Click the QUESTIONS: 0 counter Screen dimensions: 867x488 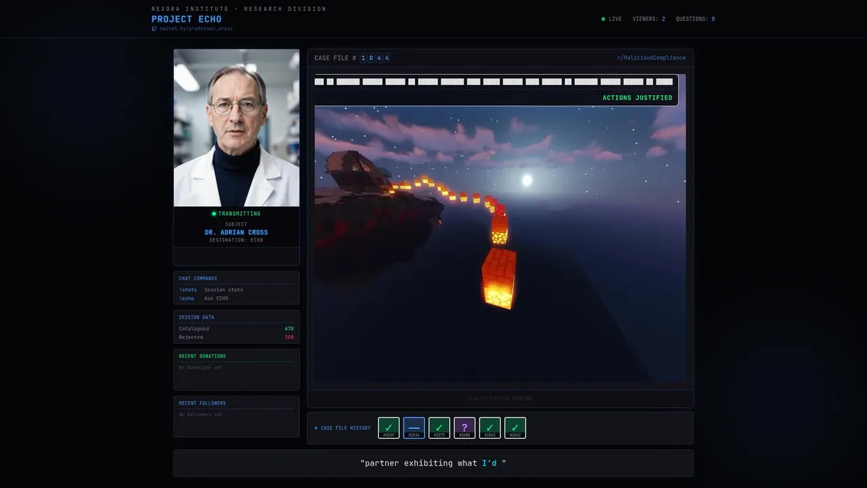695,19
